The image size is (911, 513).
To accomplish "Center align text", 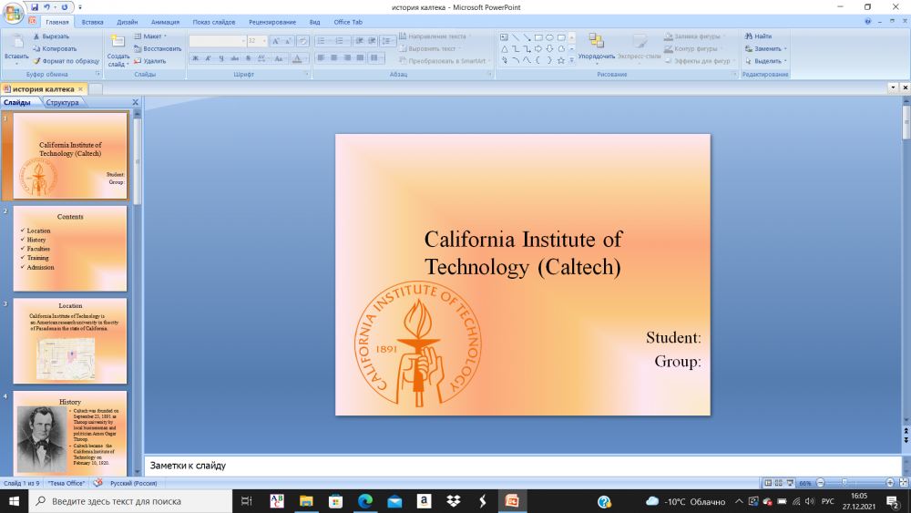I will pos(334,57).
